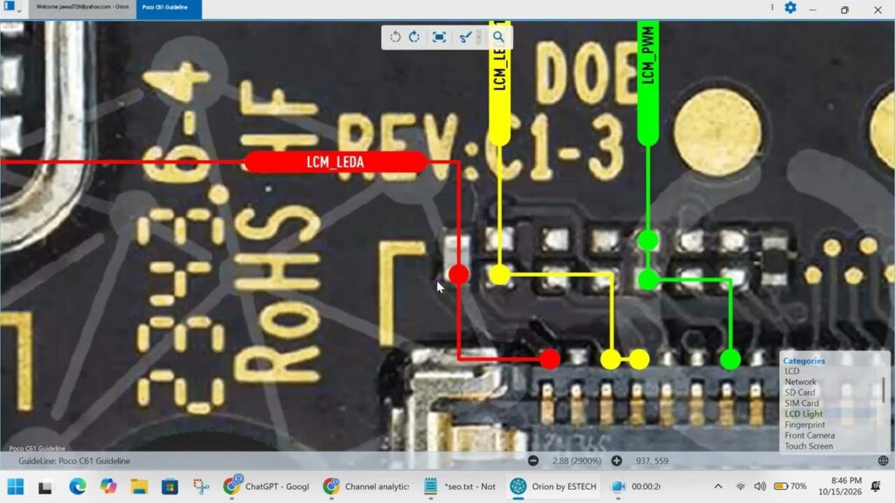The width and height of the screenshot is (895, 503).
Task: Select the SIM Card category
Action: [801, 403]
